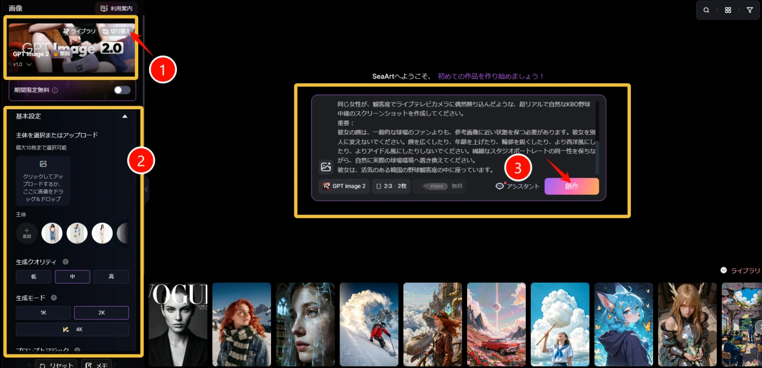Click the add image icon in prompt box

325,167
